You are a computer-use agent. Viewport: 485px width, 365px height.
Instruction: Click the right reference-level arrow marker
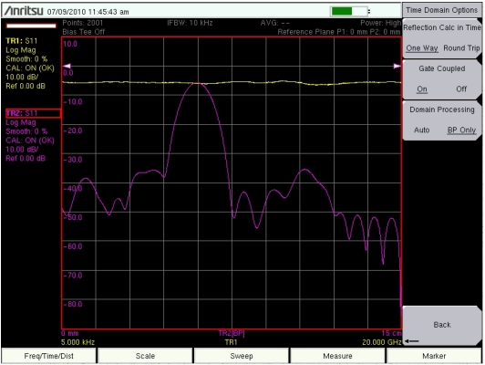[397, 66]
